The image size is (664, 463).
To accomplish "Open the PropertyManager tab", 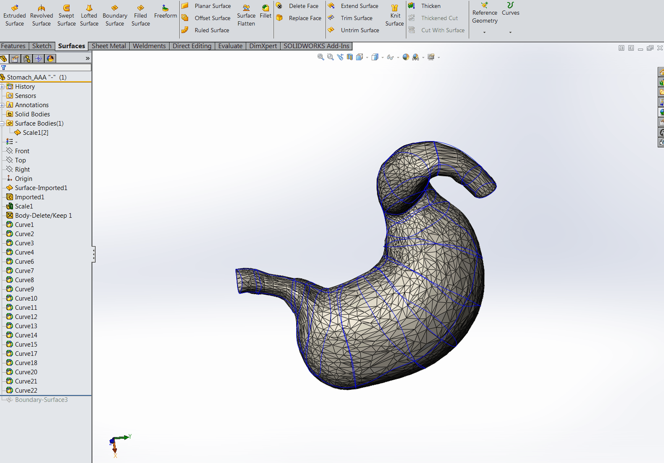I will [x=15, y=58].
